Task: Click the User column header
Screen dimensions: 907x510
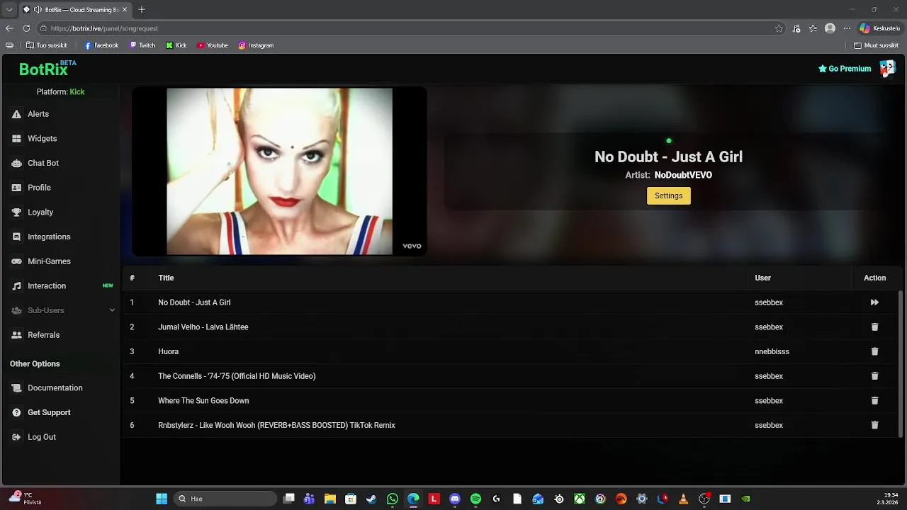Action: click(762, 278)
